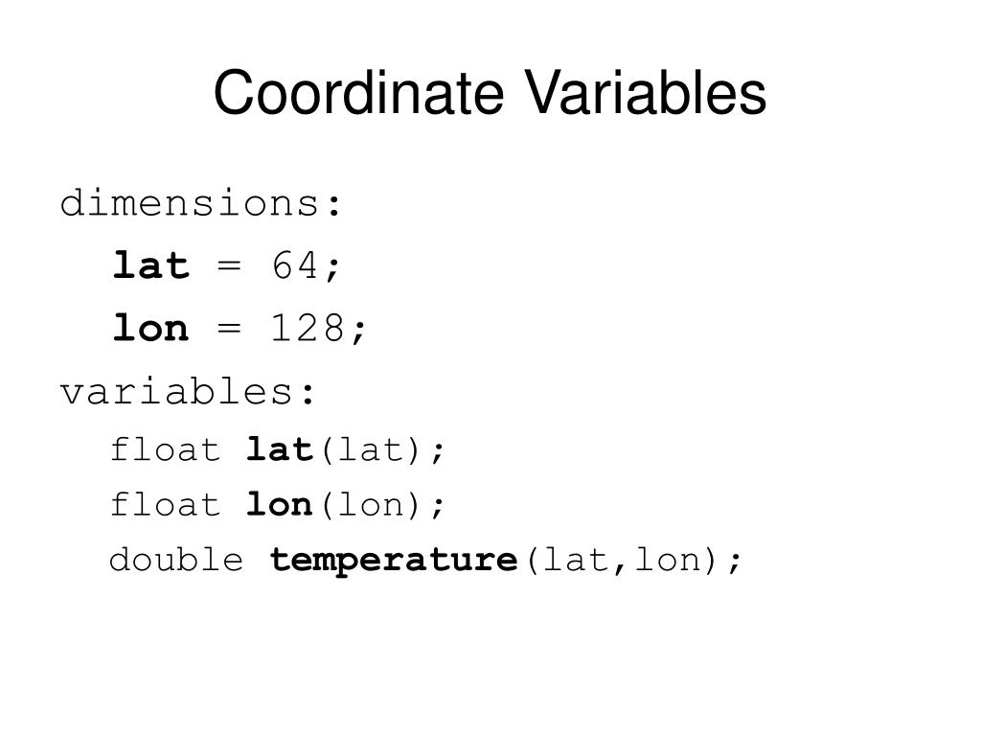Click the bold temperature variable name
This screenshot has height=736, width=981.
point(394,560)
